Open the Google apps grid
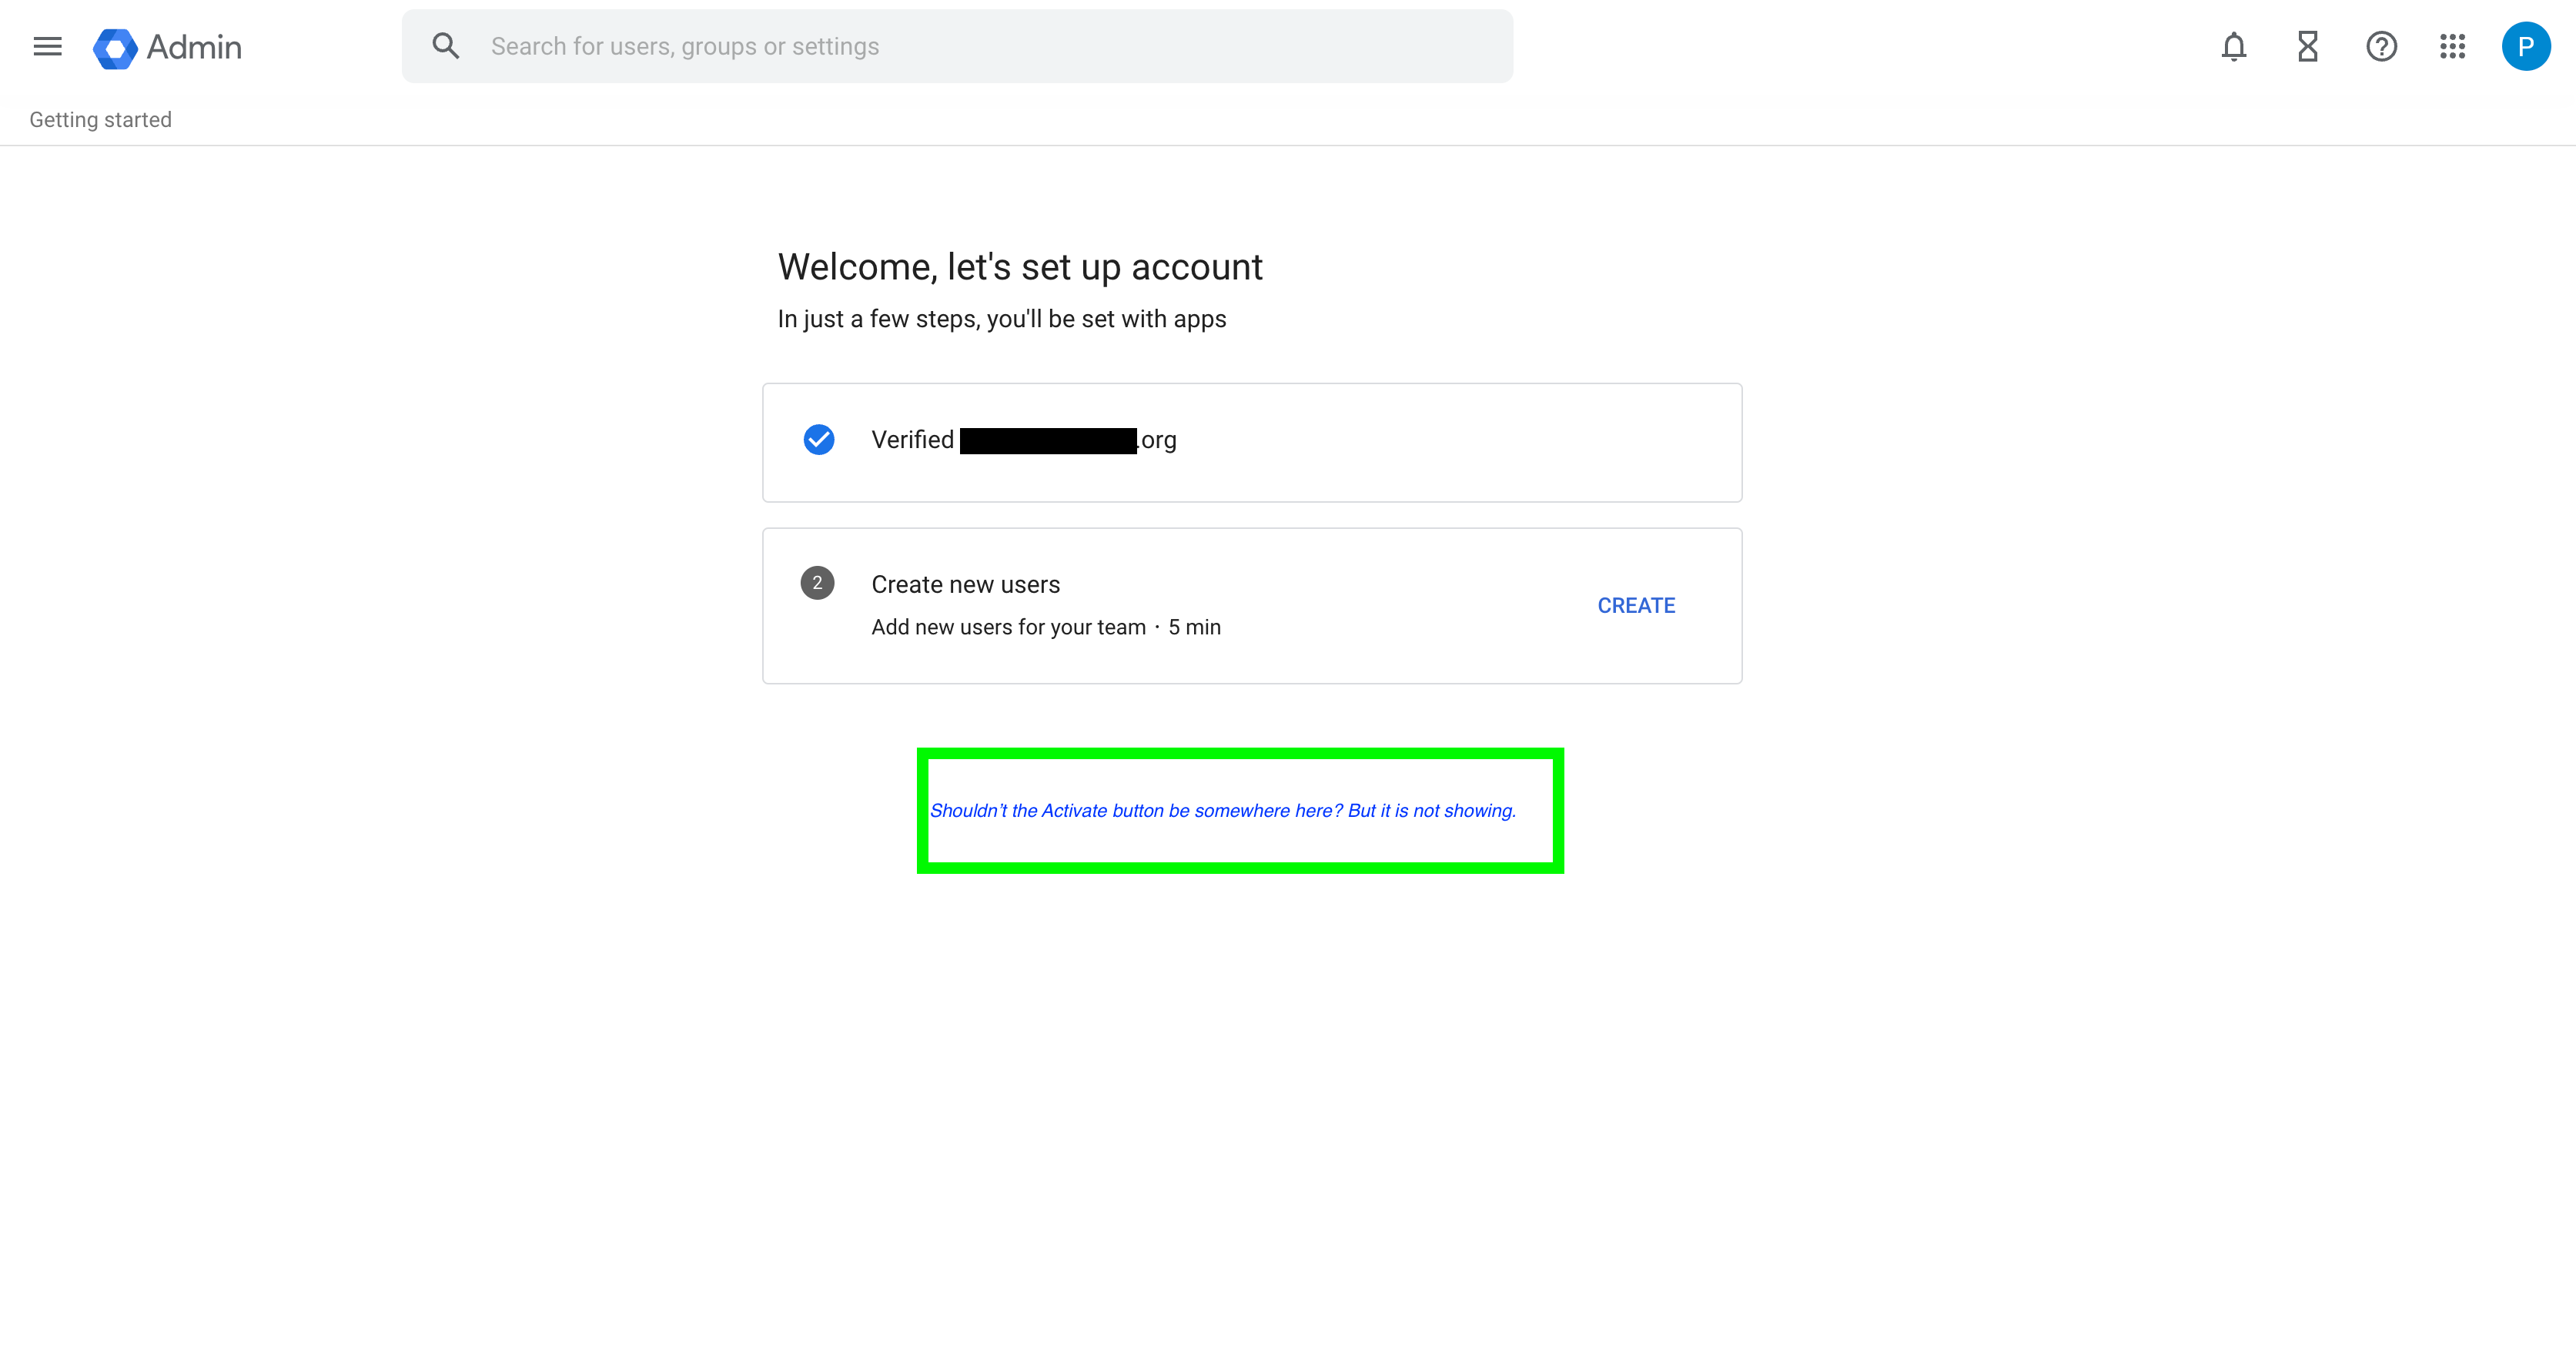The image size is (2576, 1372). [2453, 47]
